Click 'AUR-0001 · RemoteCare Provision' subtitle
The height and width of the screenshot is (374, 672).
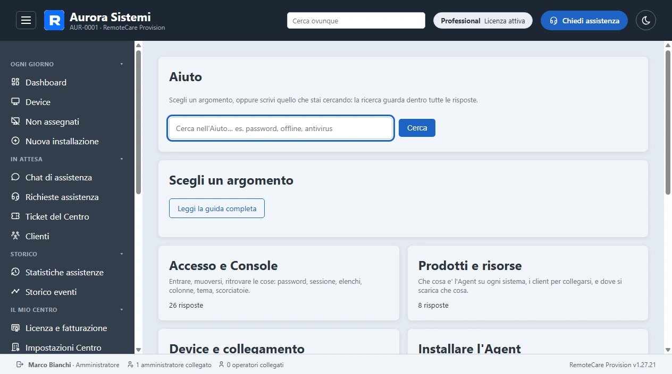tap(117, 28)
